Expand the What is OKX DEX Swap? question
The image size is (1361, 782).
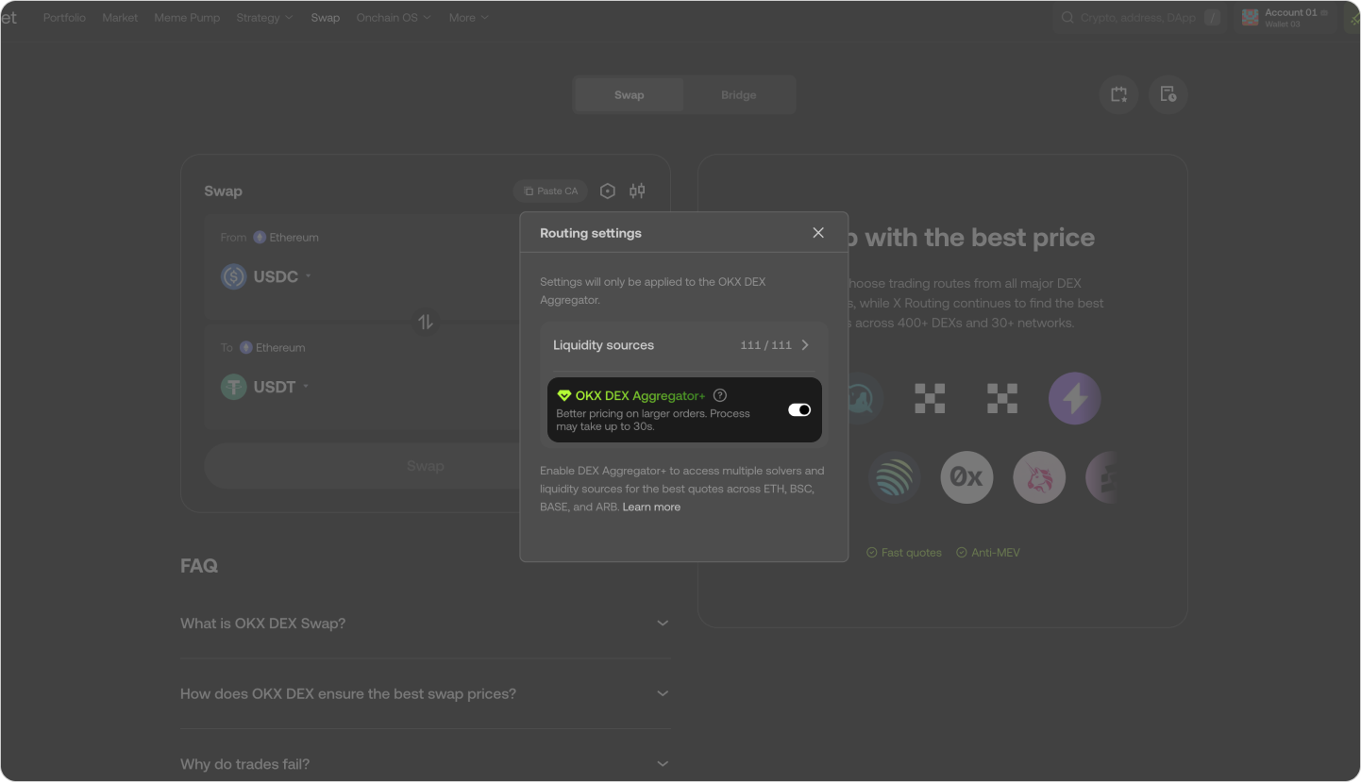pyautogui.click(x=426, y=624)
